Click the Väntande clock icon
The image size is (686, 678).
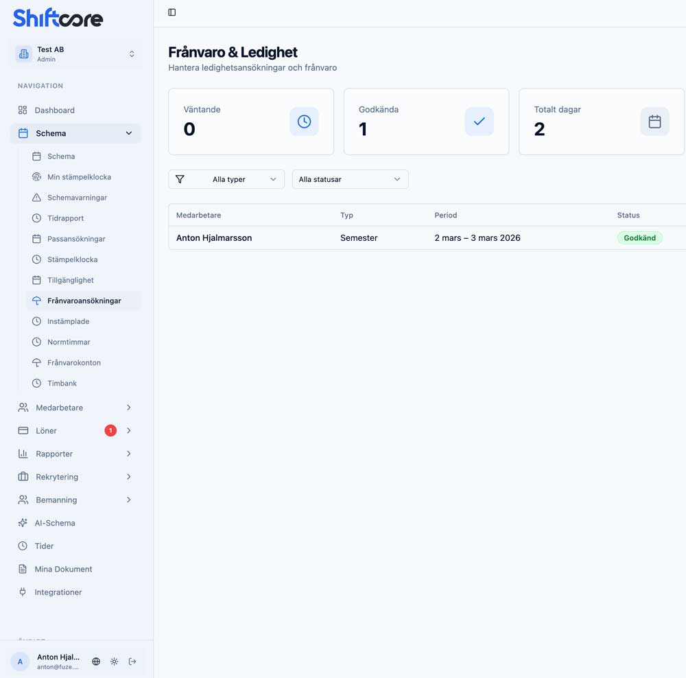tap(305, 121)
